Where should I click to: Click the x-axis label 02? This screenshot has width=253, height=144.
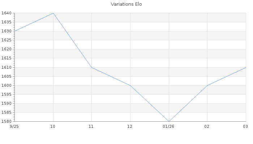click(x=207, y=126)
